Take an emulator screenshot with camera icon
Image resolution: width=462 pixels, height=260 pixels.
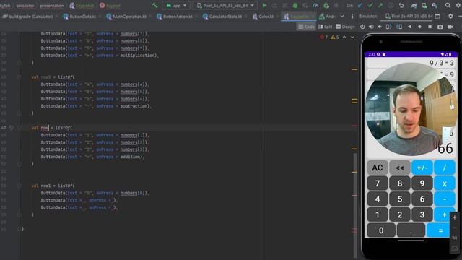point(440,27)
